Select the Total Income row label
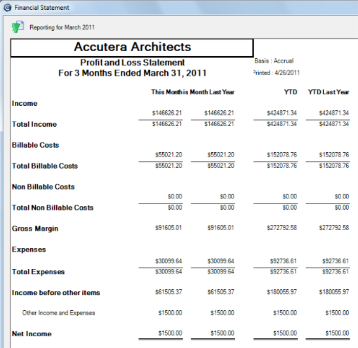The image size is (358, 348). point(34,124)
